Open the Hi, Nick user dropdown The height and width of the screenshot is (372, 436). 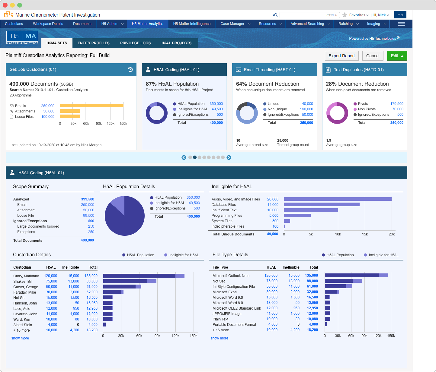(x=381, y=15)
